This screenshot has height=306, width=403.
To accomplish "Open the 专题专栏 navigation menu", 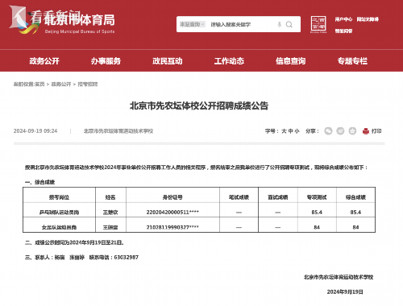I will pyautogui.click(x=352, y=61).
